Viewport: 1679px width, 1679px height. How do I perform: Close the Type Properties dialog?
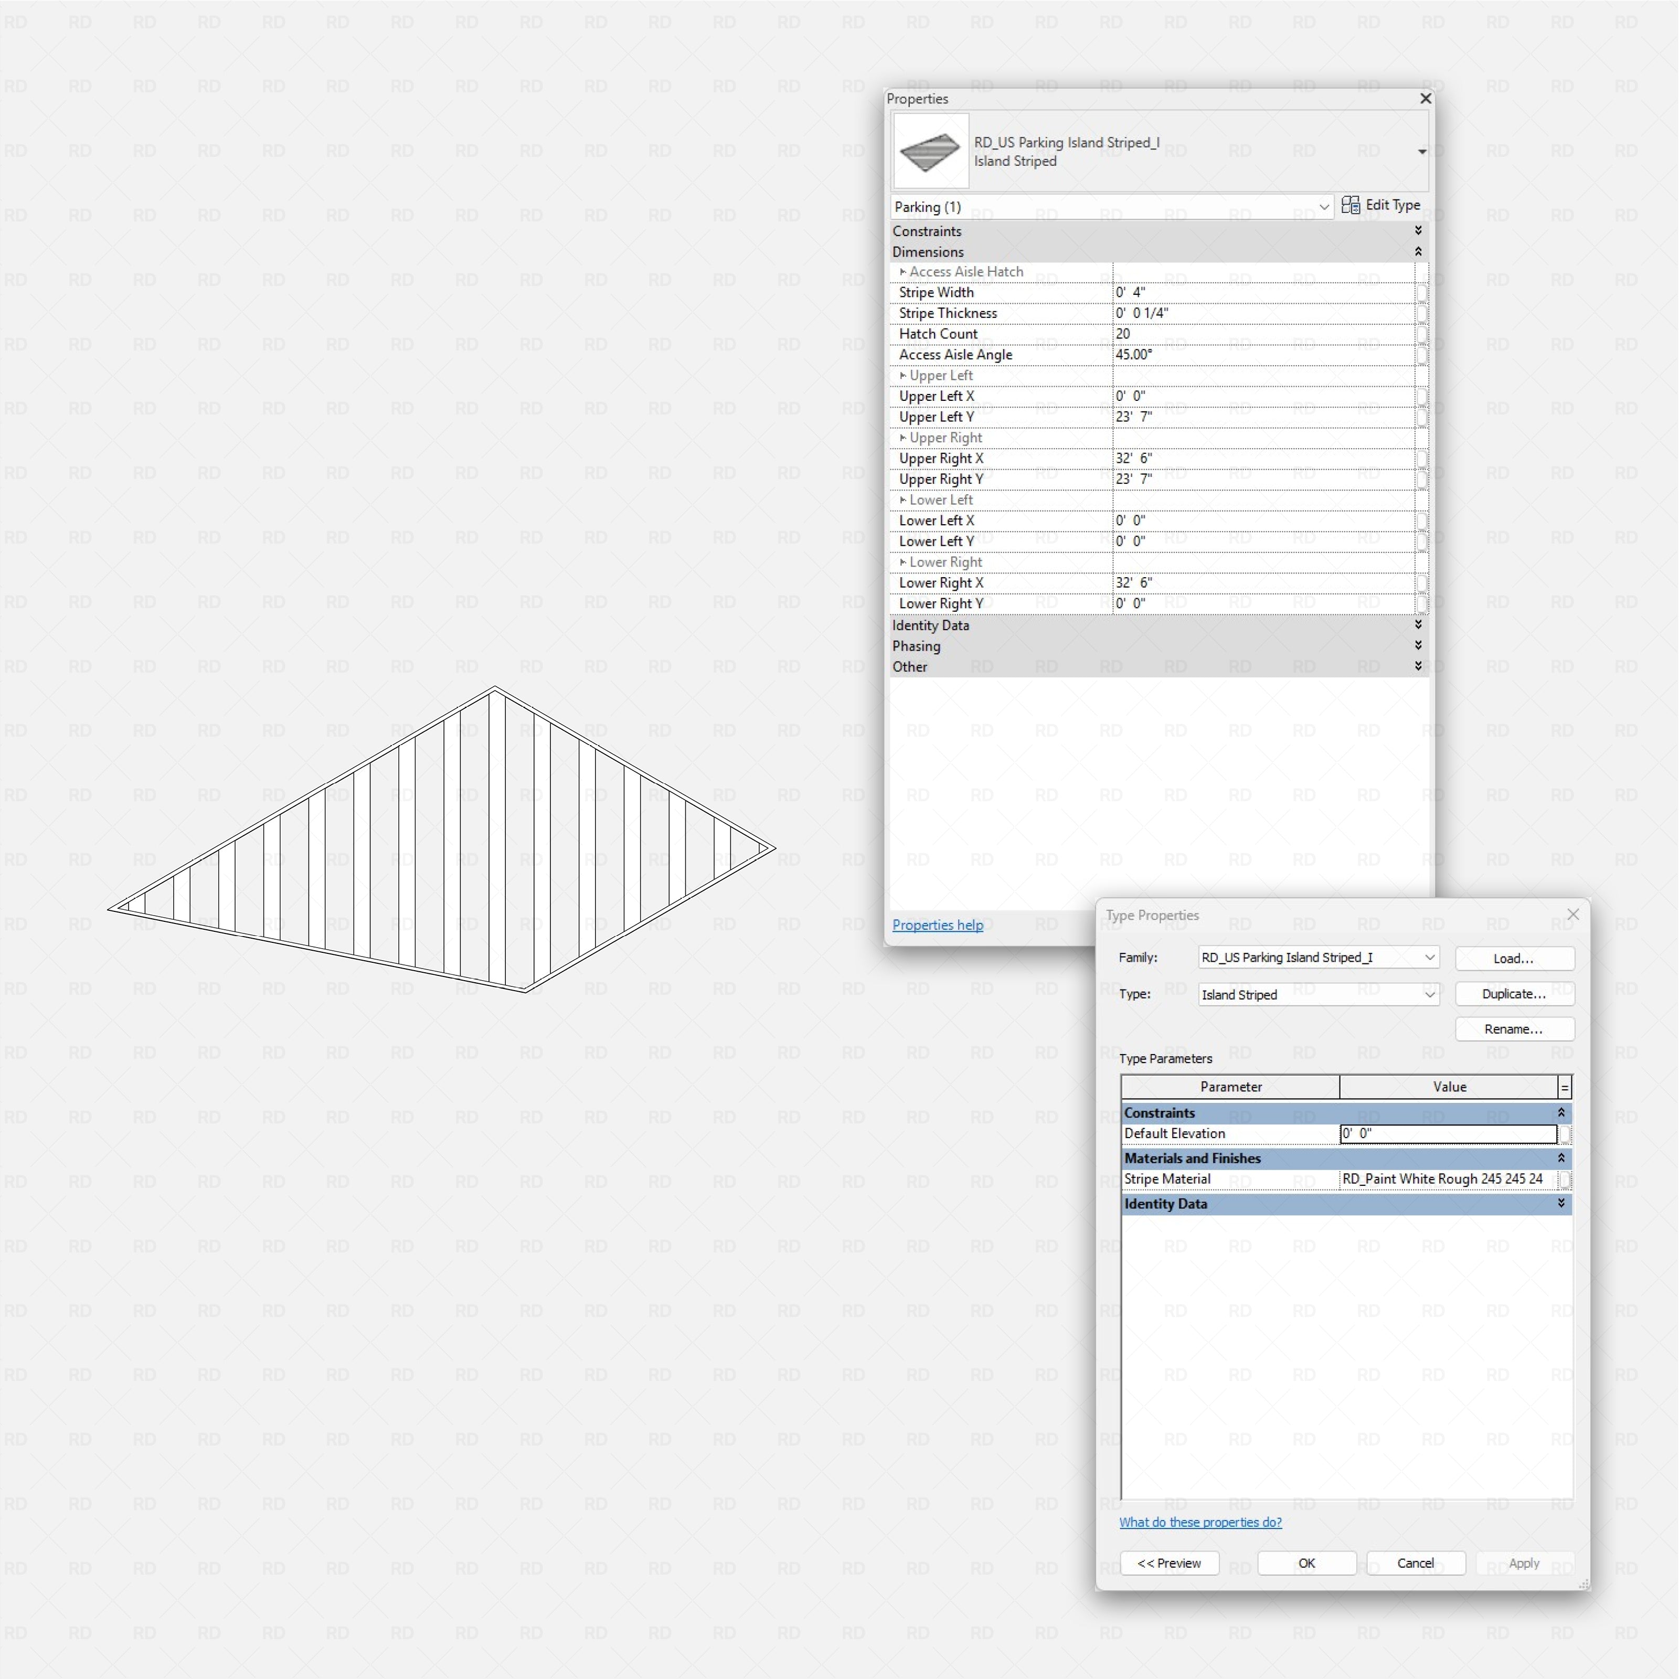coord(1573,914)
